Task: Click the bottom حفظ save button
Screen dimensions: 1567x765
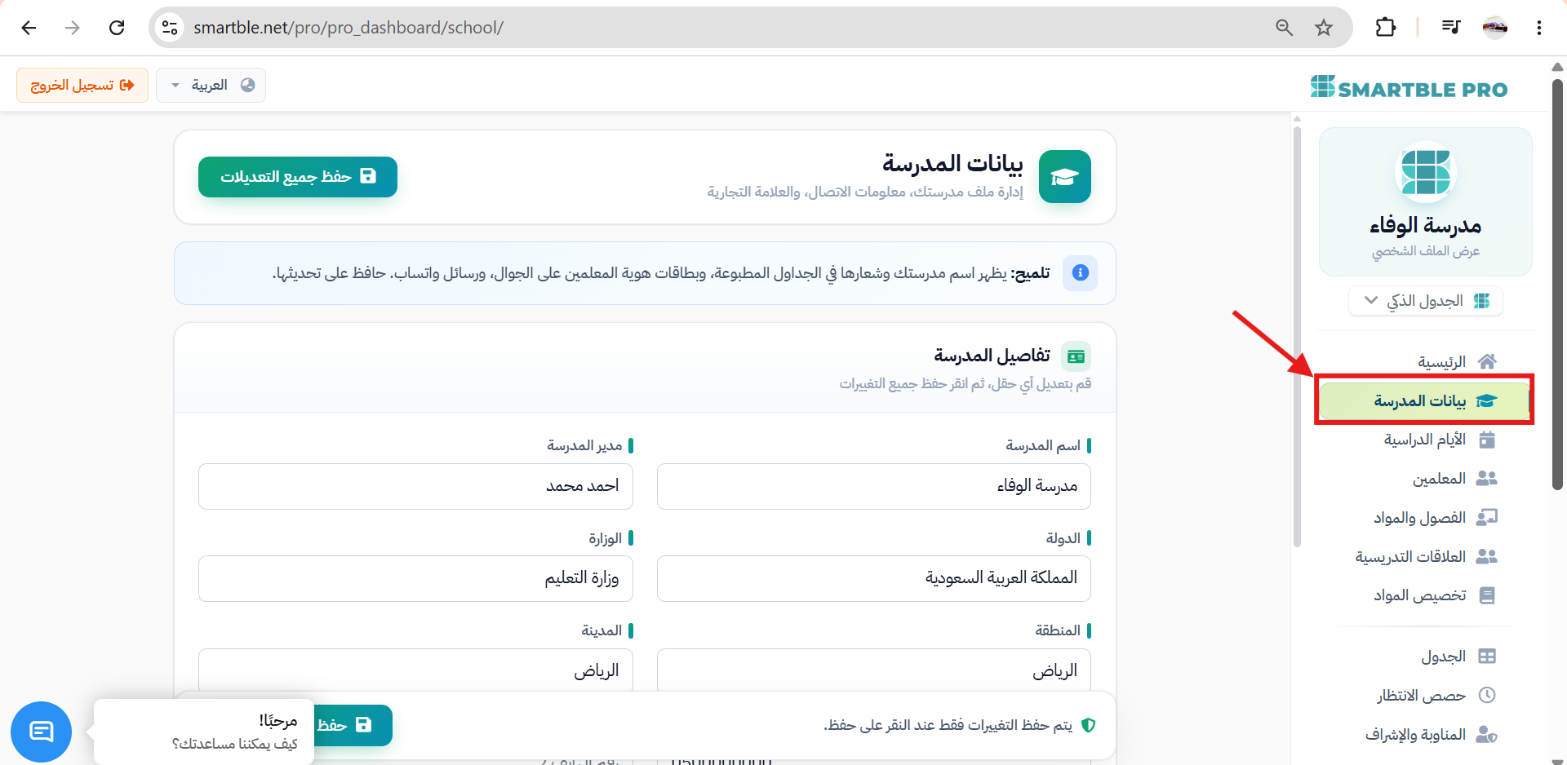Action: (353, 725)
